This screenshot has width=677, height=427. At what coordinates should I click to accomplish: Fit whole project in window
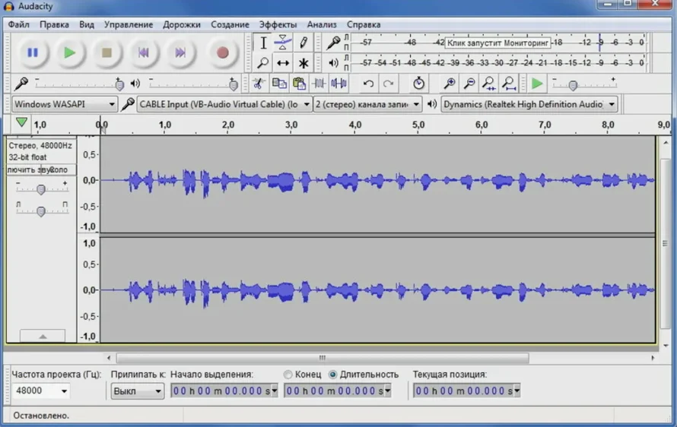click(x=509, y=84)
